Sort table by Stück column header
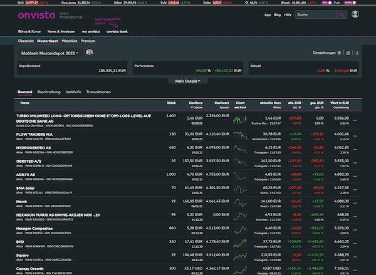 point(171,103)
